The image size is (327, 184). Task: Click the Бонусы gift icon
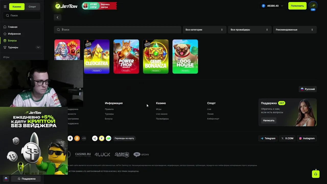[5, 40]
